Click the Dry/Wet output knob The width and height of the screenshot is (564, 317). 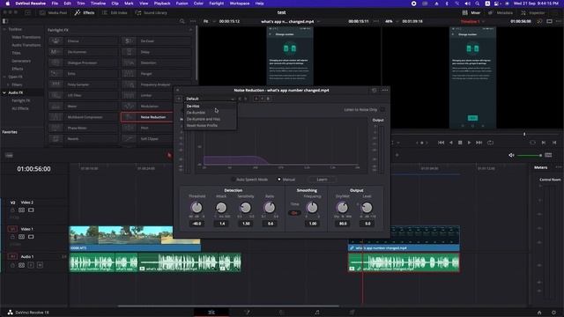click(x=343, y=208)
